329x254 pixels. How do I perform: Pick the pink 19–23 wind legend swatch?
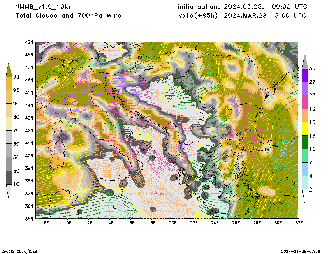pyautogui.click(x=305, y=102)
